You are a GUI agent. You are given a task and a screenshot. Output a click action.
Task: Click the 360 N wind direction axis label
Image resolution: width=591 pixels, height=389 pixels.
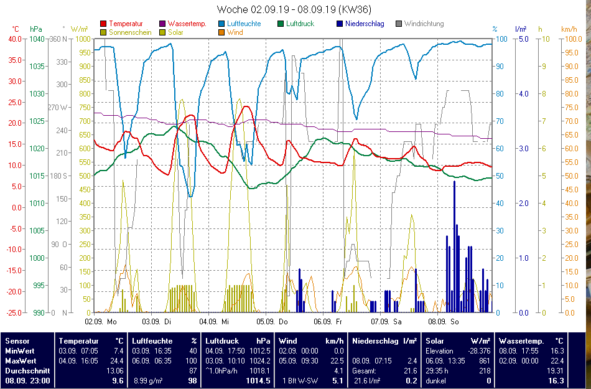tap(58, 39)
